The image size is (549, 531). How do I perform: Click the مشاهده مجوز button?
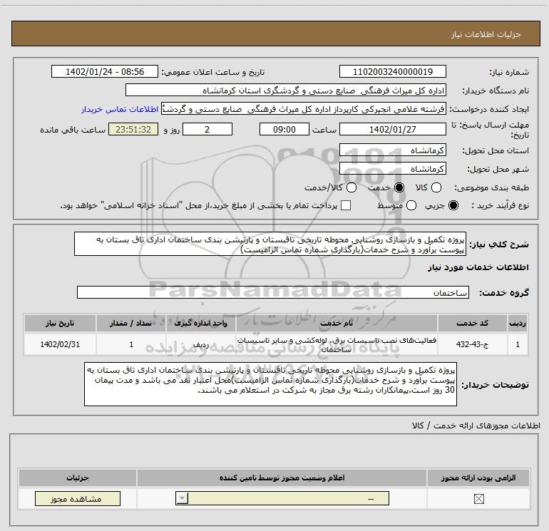click(78, 498)
